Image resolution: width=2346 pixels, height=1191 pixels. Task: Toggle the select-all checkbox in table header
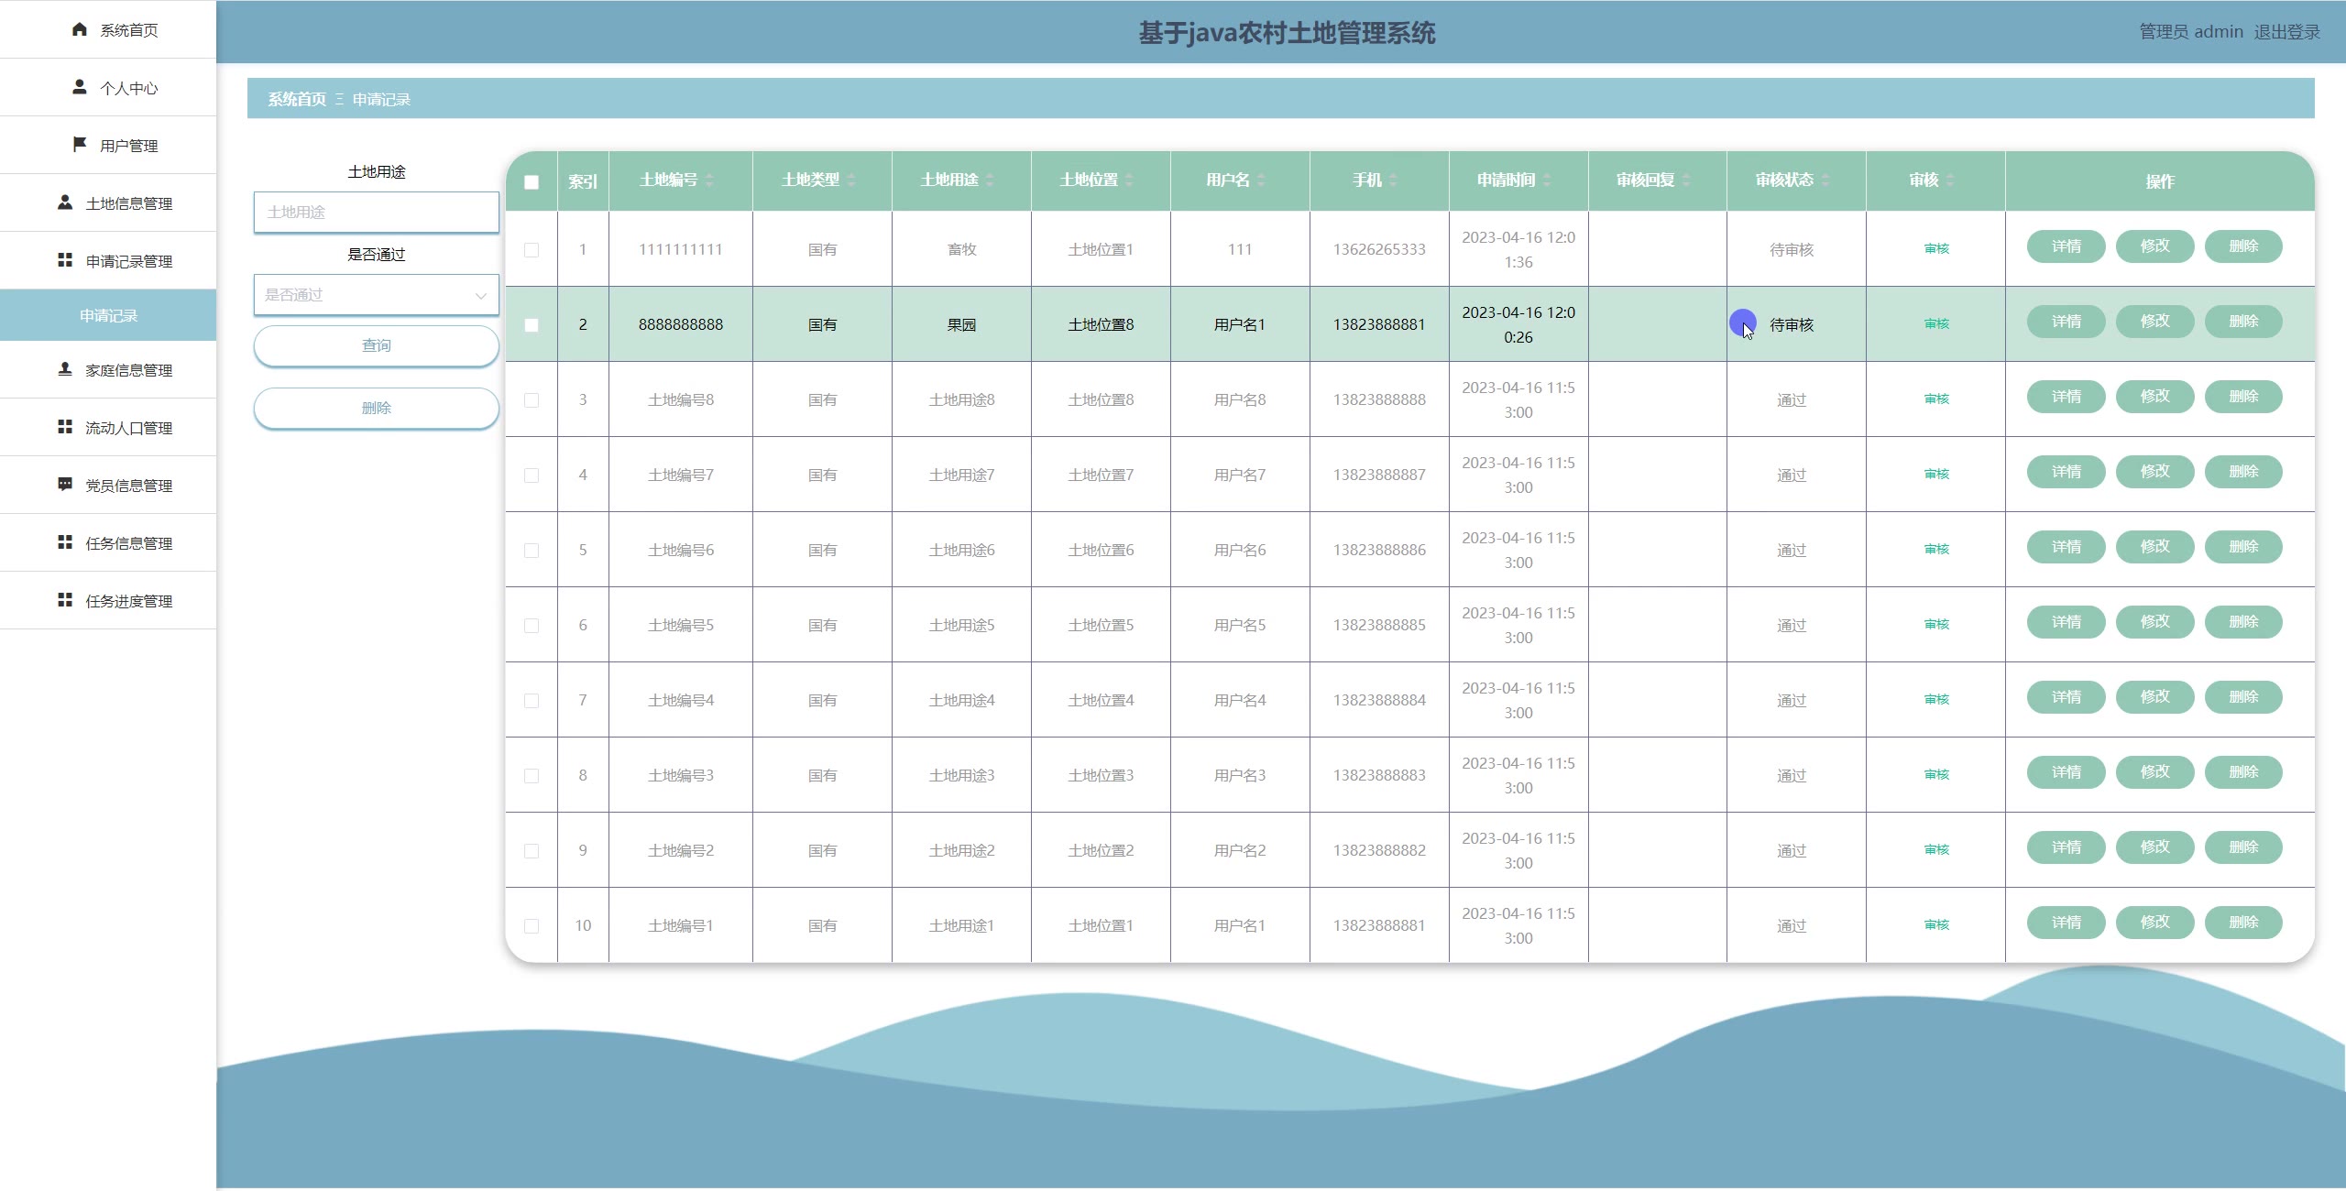tap(532, 181)
